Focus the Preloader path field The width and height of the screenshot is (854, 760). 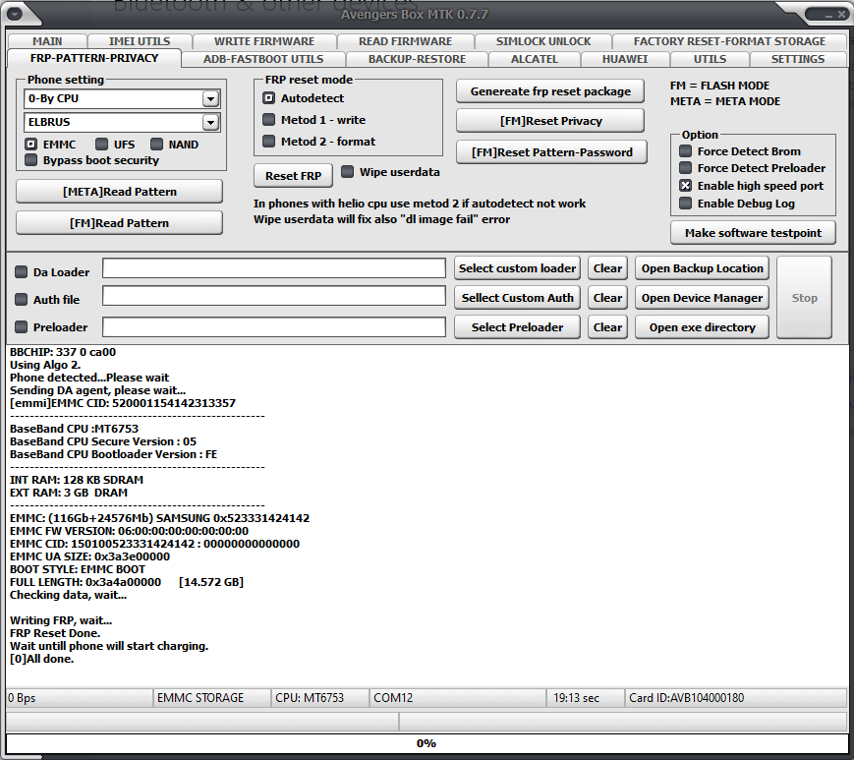[274, 327]
